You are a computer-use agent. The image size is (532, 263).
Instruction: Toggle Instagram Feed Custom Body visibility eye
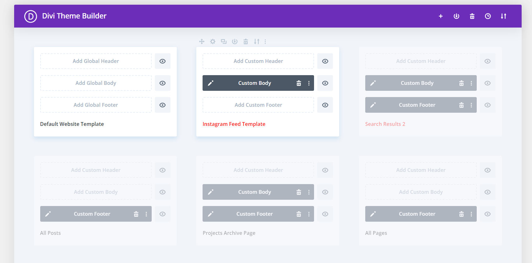pos(325,83)
